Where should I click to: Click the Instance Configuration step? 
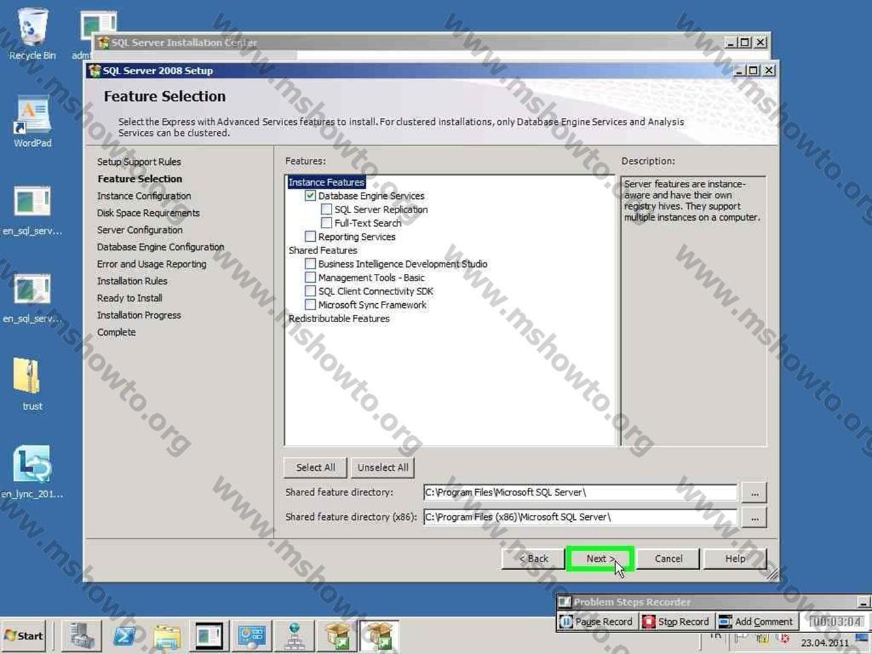(144, 196)
